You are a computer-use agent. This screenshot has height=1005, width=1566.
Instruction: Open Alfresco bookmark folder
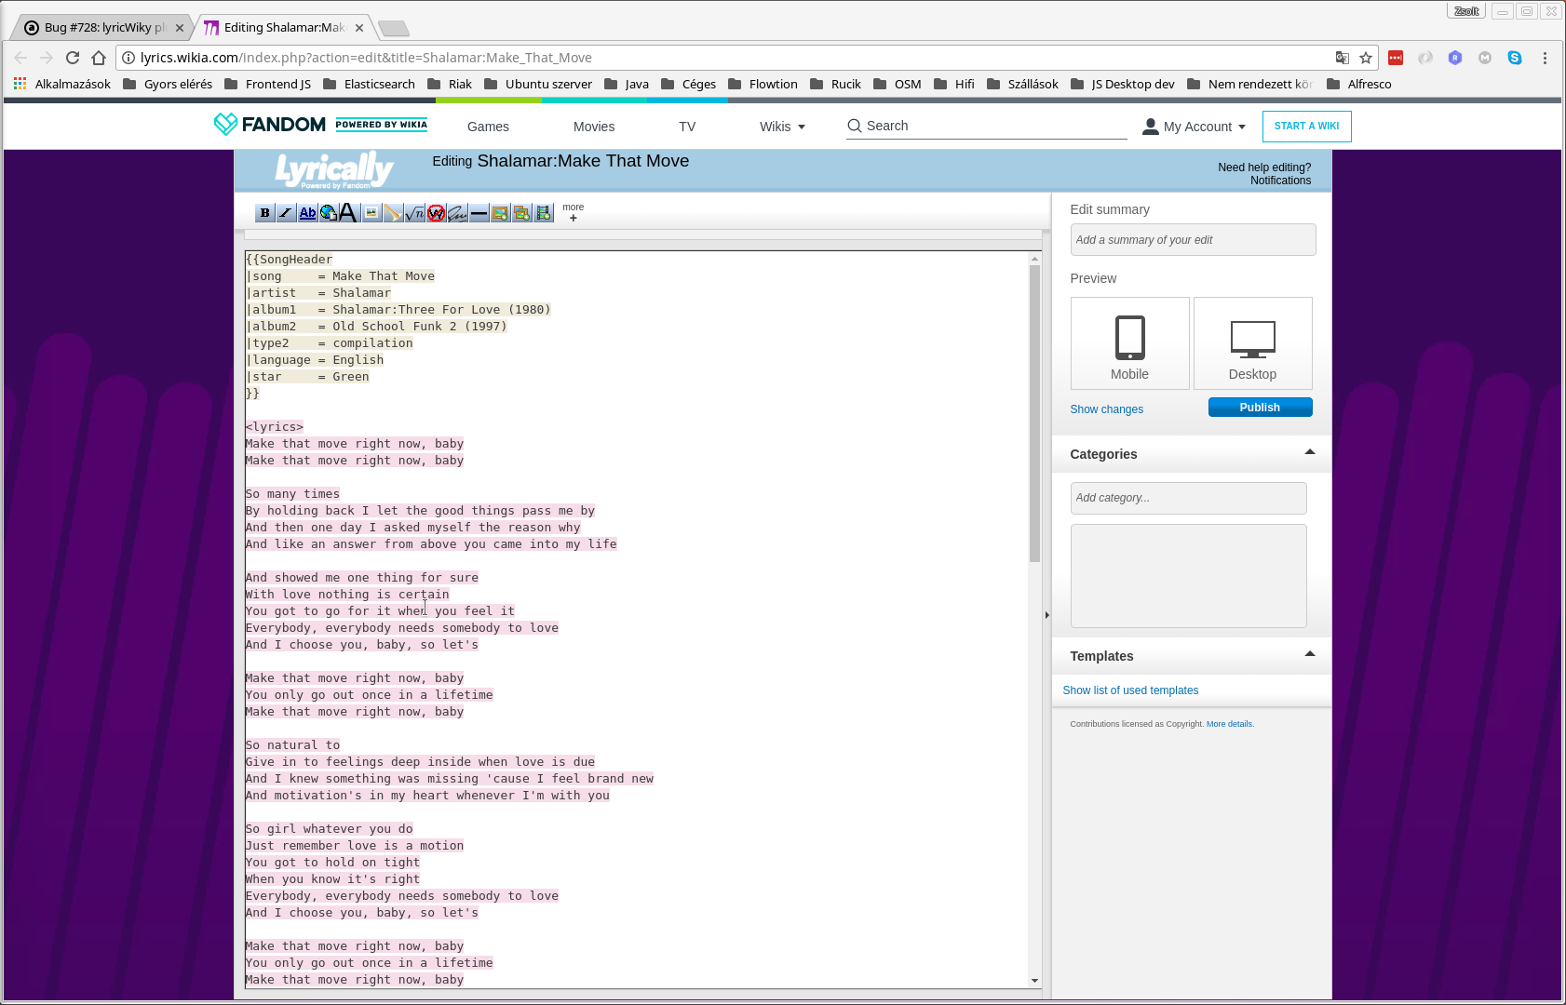(1359, 84)
